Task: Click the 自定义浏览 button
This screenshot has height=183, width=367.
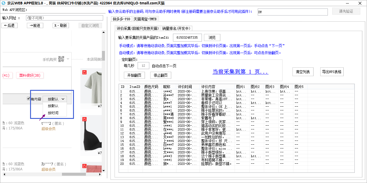Action: (x=90, y=25)
